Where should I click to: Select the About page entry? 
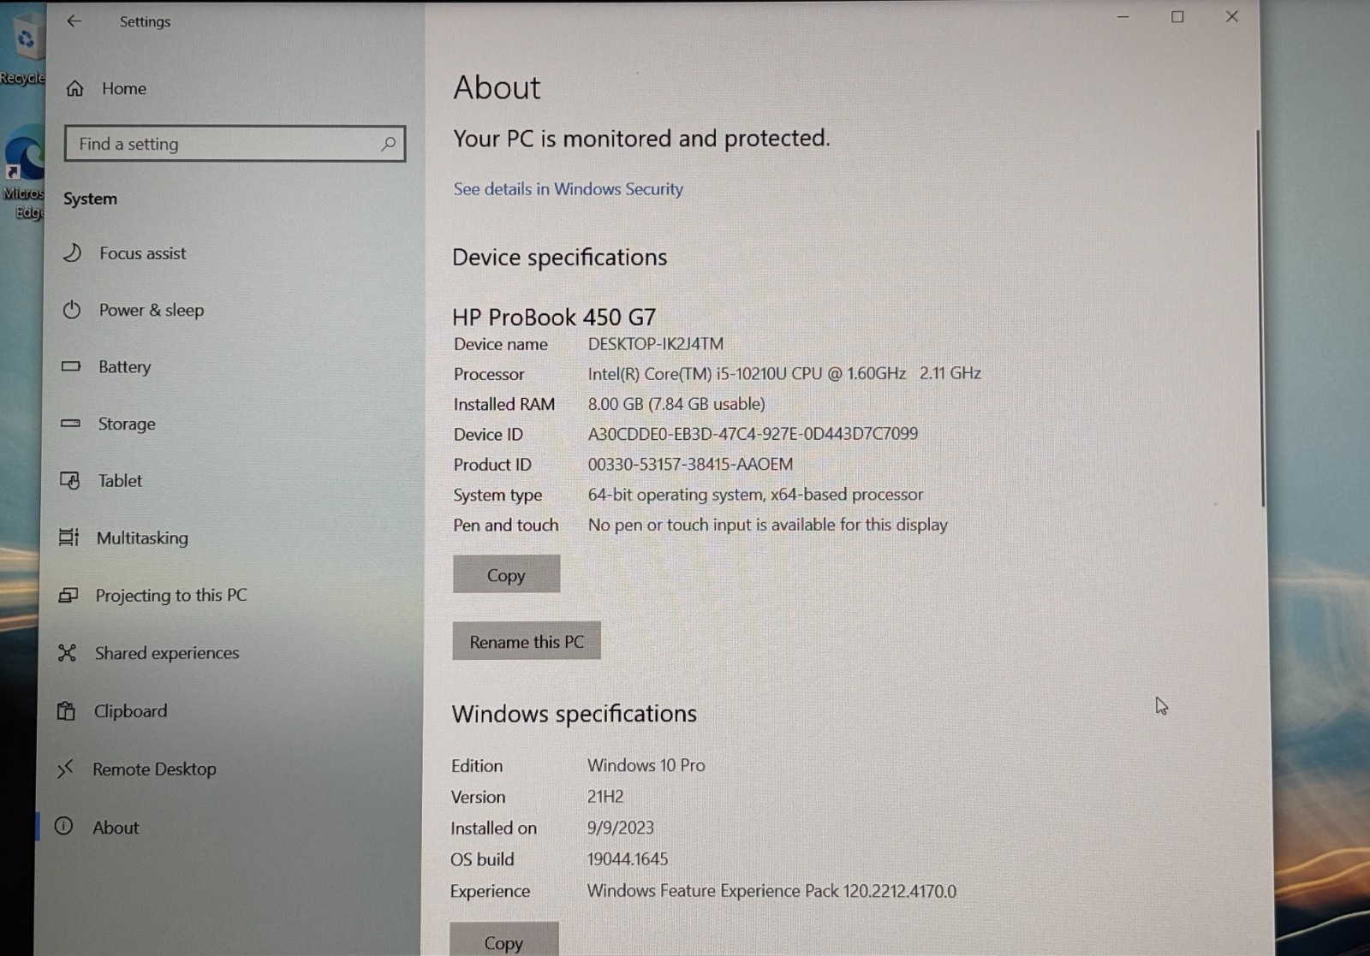point(116,828)
